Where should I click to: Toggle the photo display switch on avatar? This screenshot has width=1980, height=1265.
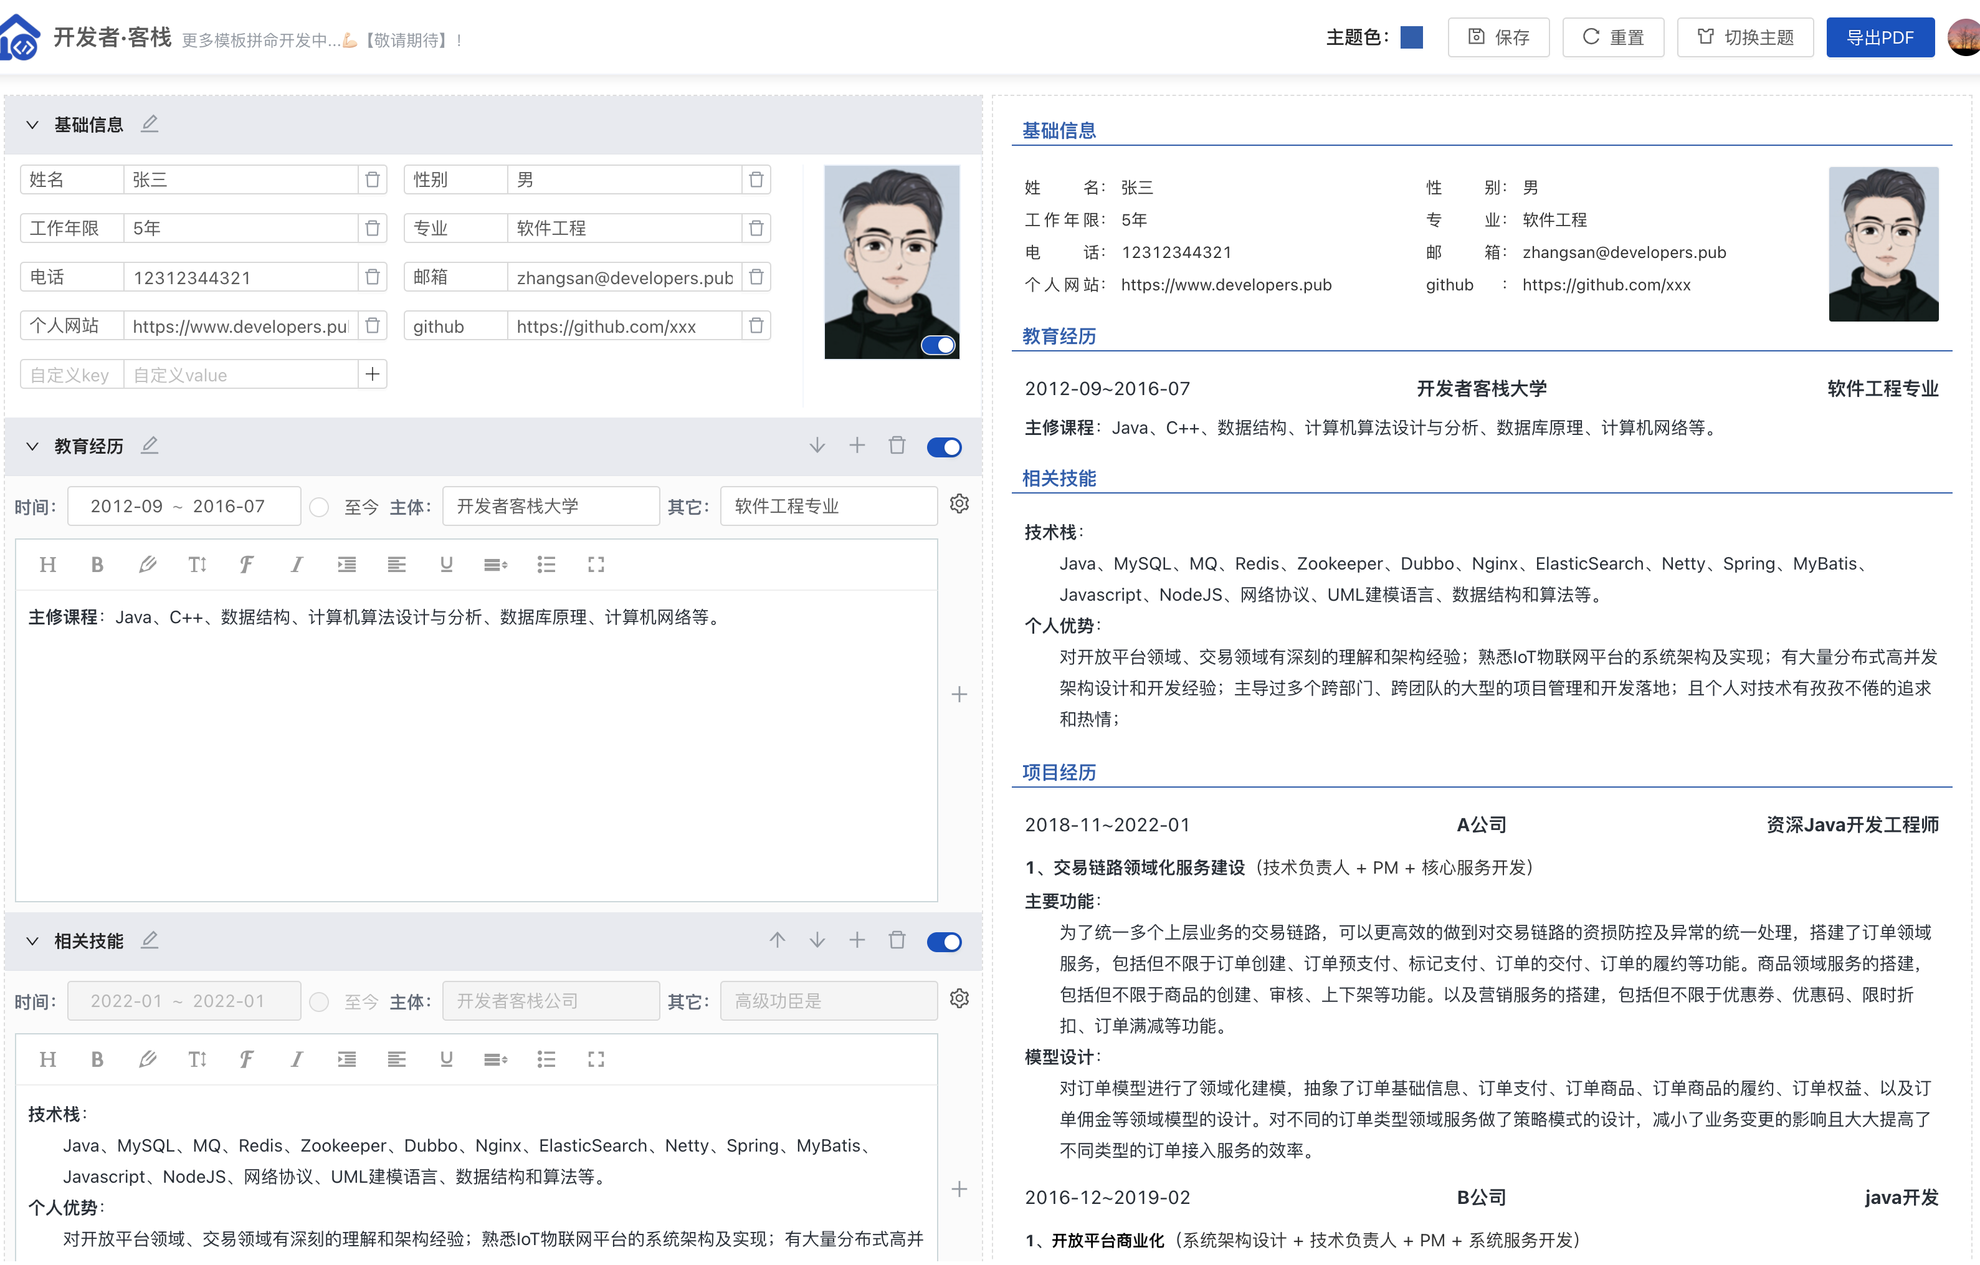pyautogui.click(x=938, y=345)
